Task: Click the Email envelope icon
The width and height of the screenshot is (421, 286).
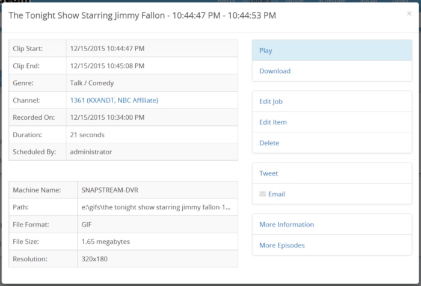Action: coord(263,194)
